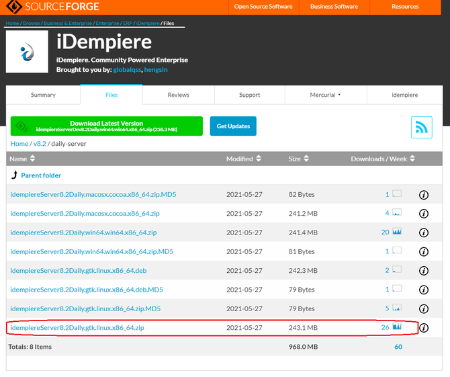Click the iDempiere project logo thumbnail
This screenshot has height=377, width=450.
(27, 52)
